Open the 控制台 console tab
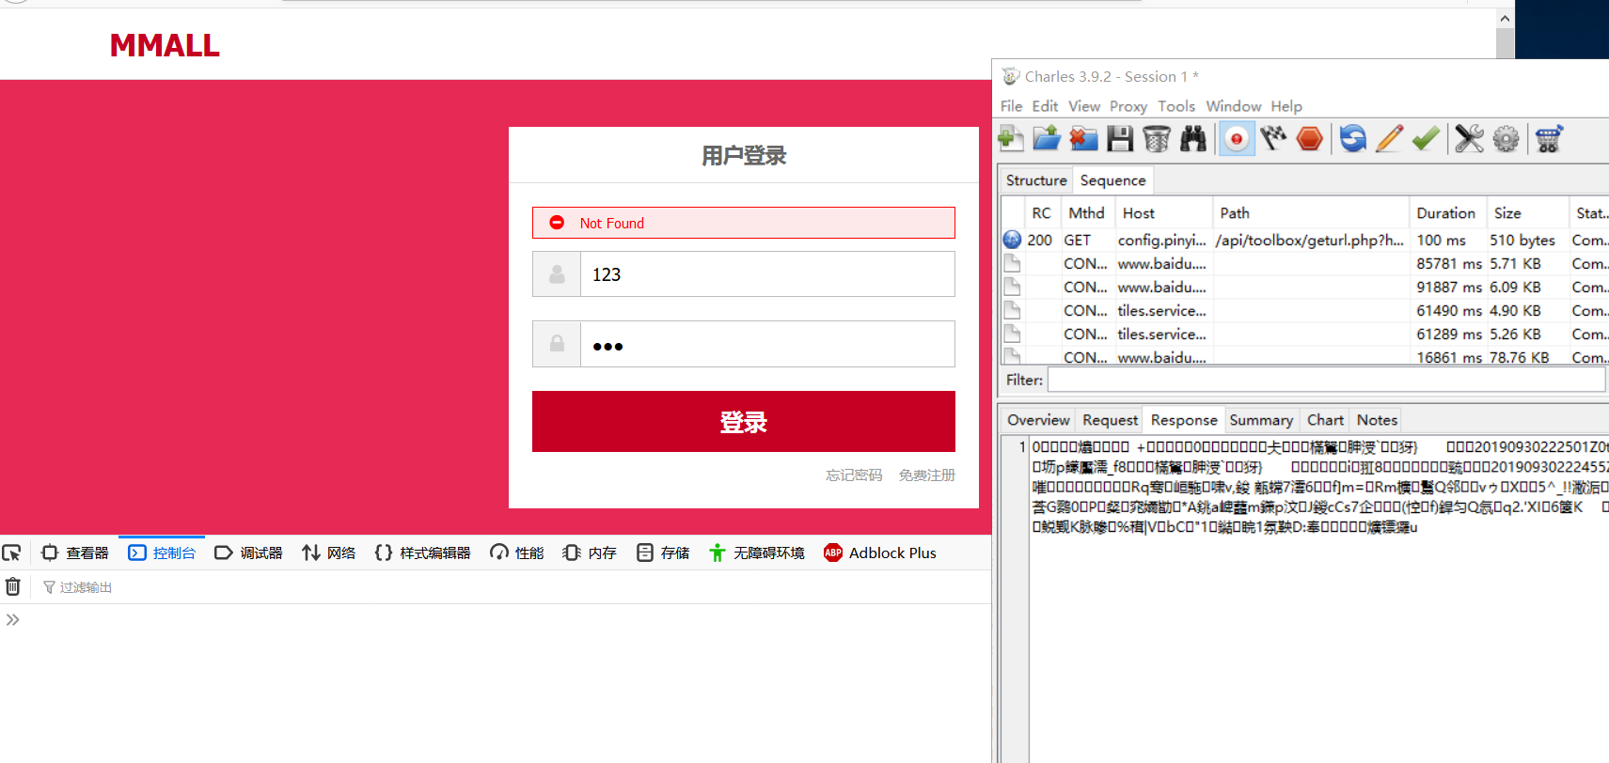The height and width of the screenshot is (763, 1609). pyautogui.click(x=162, y=553)
